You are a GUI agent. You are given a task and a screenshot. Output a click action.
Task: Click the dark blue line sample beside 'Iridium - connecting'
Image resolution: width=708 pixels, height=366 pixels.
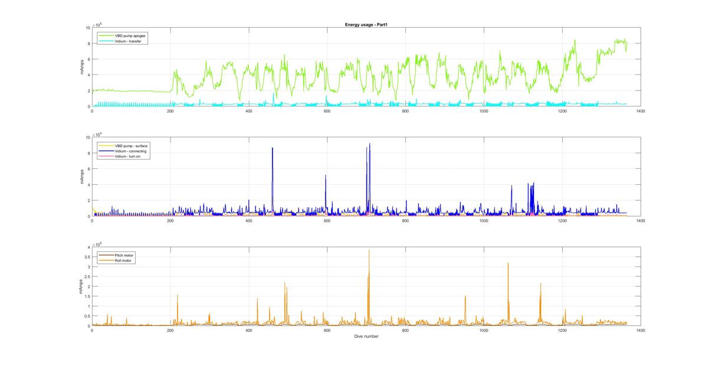(x=106, y=151)
